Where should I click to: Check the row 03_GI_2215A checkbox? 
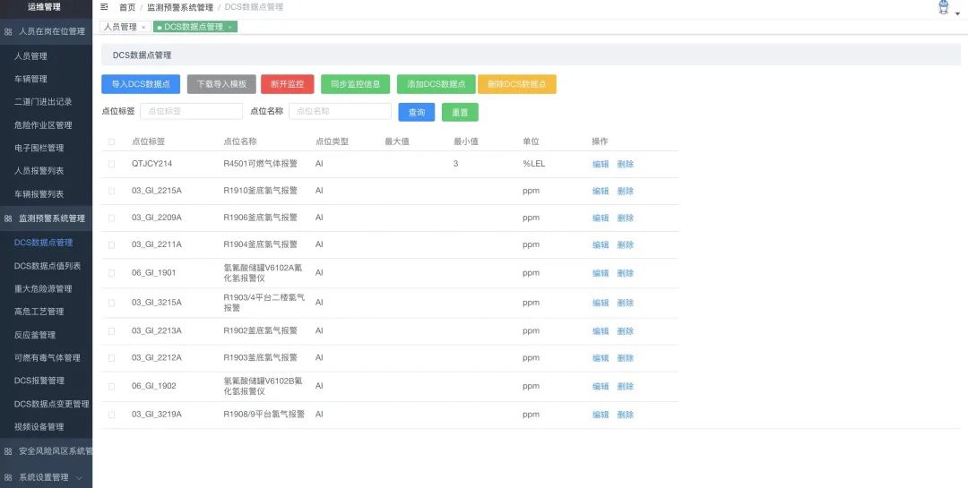click(112, 192)
